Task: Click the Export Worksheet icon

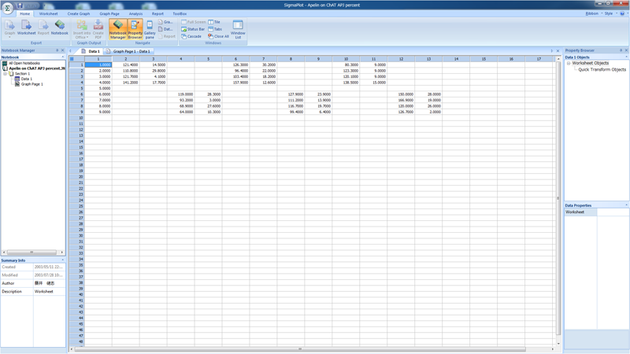Action: click(26, 28)
